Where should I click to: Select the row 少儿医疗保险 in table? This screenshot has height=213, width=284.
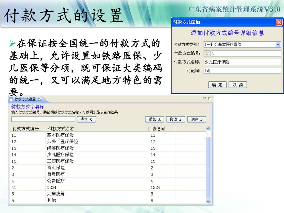coord(108,155)
